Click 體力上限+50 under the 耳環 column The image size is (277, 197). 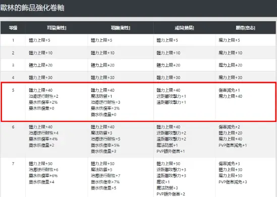coord(41,164)
